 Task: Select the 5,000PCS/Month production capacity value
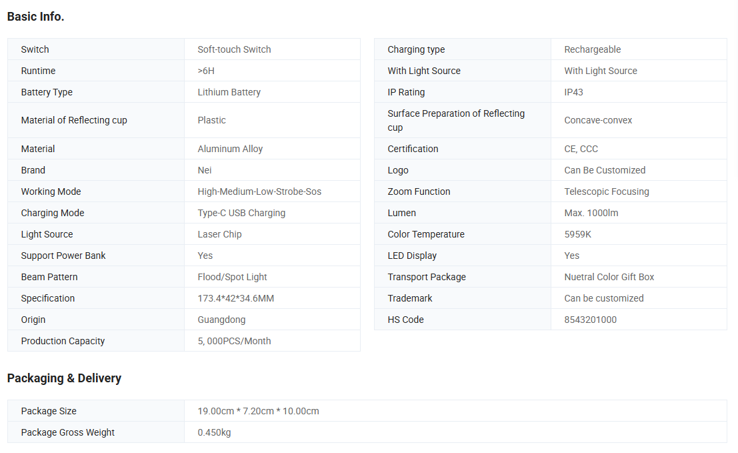(x=234, y=341)
